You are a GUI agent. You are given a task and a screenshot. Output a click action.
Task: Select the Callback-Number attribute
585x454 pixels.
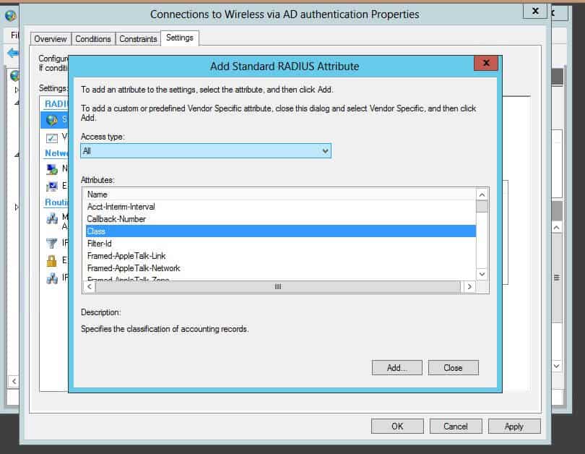(x=144, y=218)
